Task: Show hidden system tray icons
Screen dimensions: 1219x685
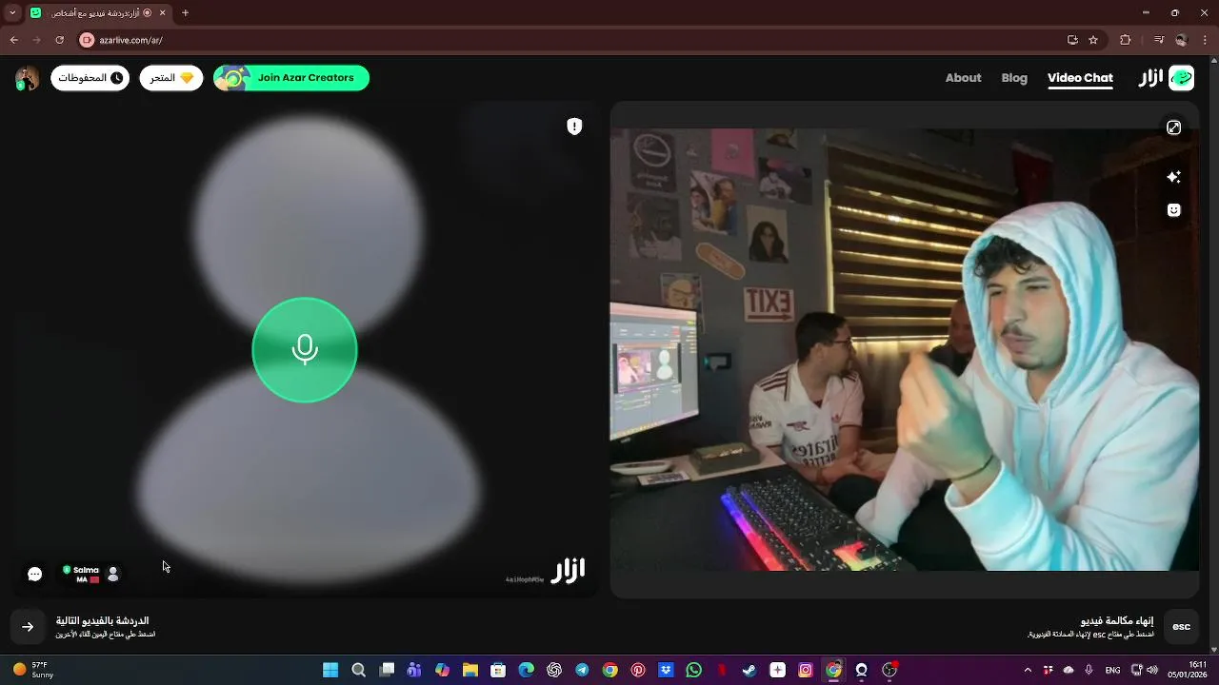Action: [x=1028, y=670]
